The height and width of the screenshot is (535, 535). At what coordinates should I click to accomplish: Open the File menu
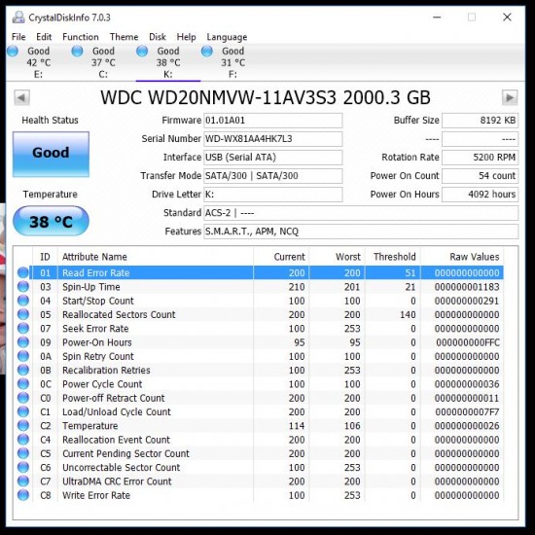18,37
